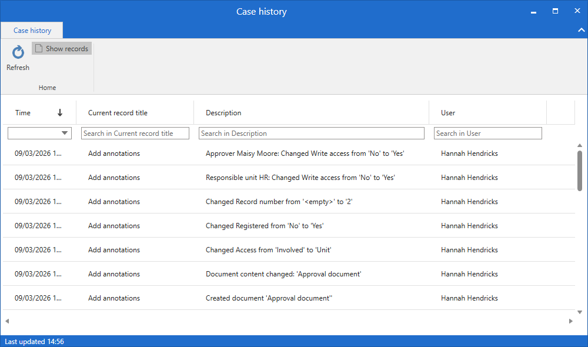This screenshot has width=588, height=347.
Task: Click the Refresh icon
Action: point(18,52)
